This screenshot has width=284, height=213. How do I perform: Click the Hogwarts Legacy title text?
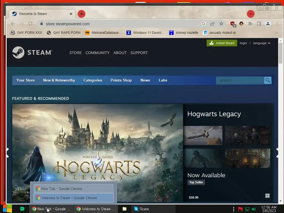pos(214,114)
